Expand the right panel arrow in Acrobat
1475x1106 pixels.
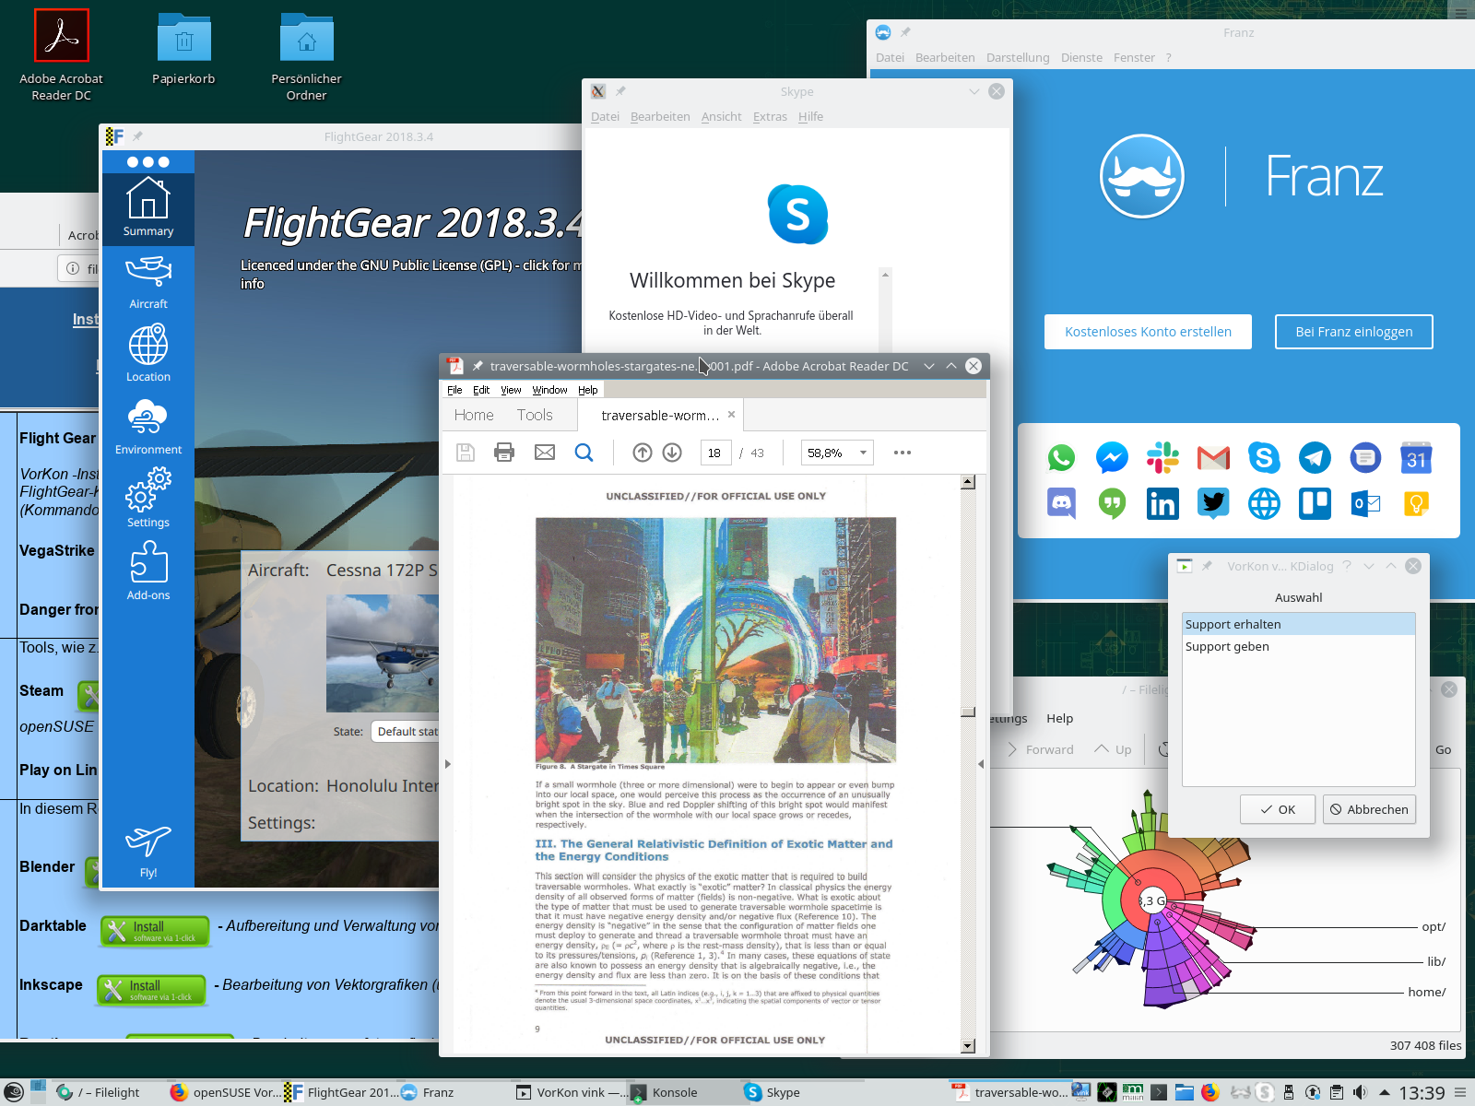point(981,764)
